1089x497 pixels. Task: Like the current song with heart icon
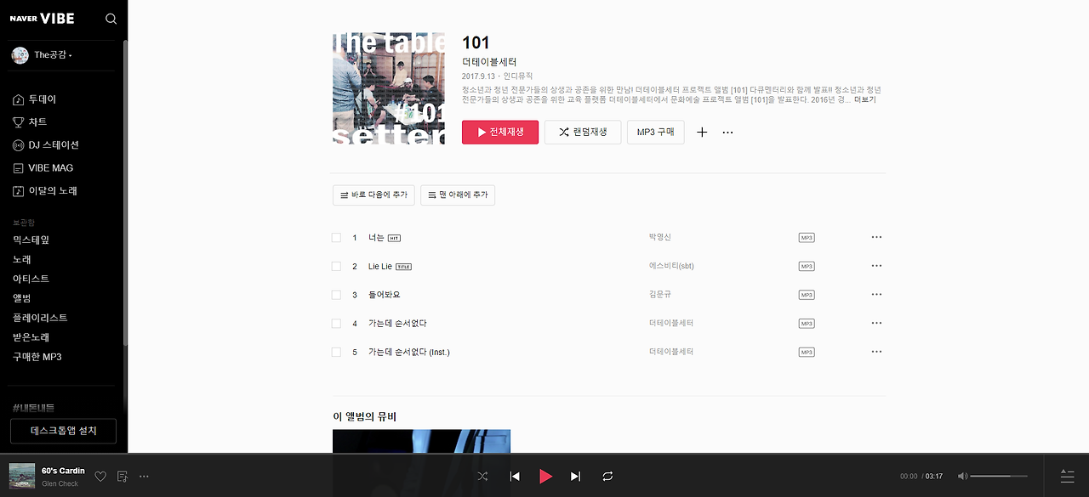pos(100,477)
